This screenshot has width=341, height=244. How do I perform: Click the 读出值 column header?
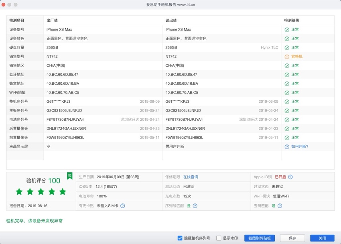[171, 20]
